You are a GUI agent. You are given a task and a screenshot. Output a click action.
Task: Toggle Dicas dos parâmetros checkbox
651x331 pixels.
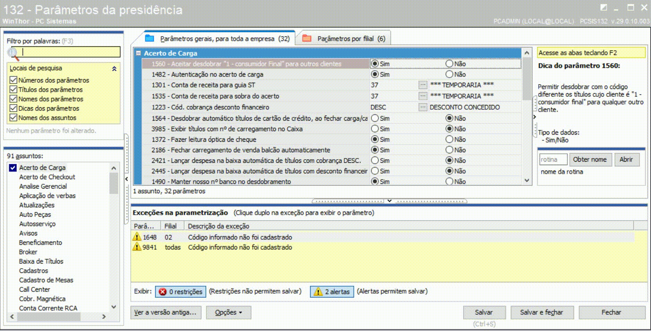13,108
